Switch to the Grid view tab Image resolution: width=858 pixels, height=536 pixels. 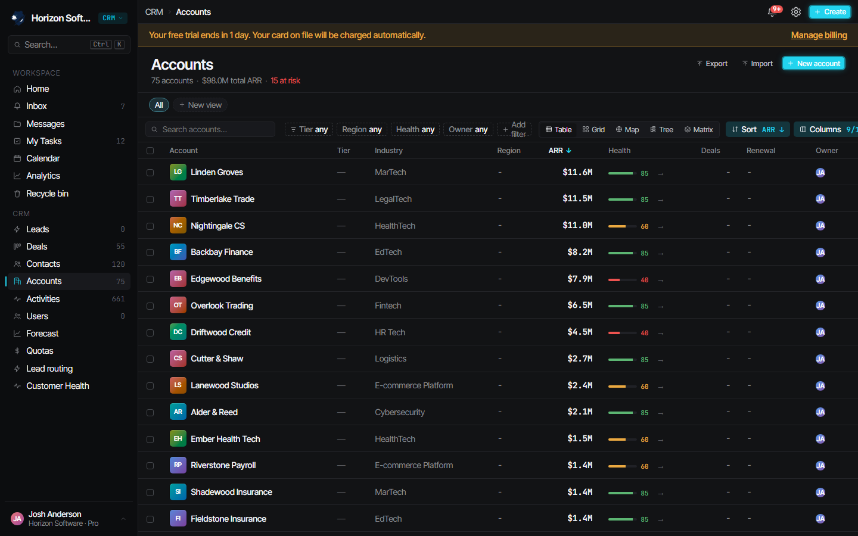click(x=593, y=129)
